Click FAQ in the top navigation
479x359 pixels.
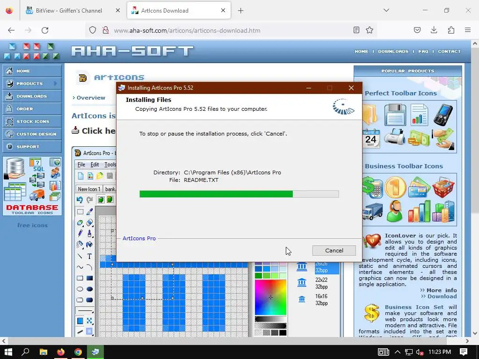click(423, 51)
